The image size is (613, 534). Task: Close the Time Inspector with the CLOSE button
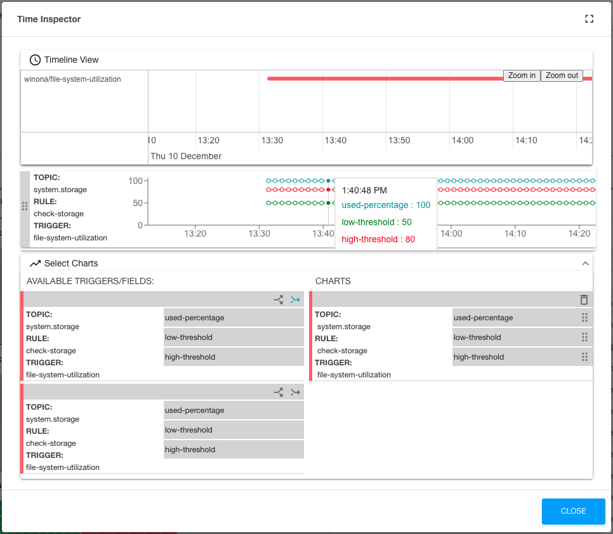[573, 511]
